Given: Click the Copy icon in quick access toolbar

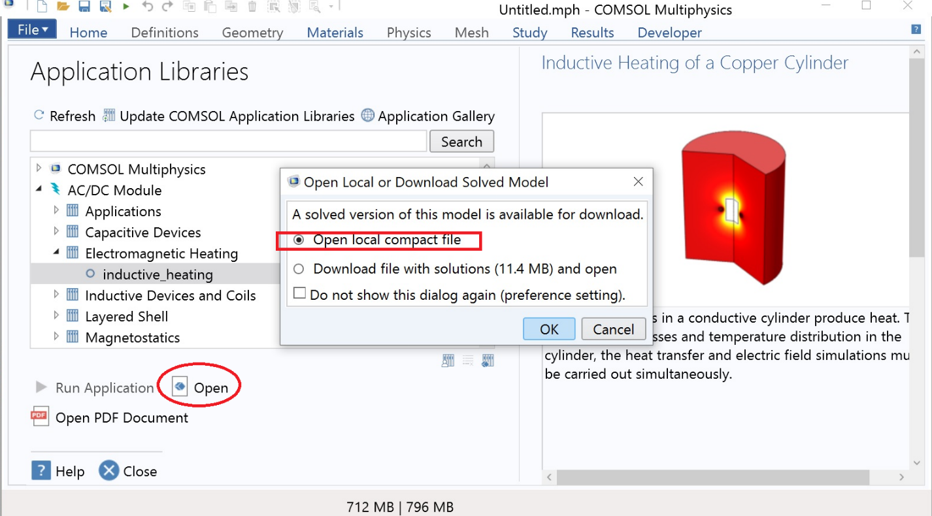Looking at the screenshot, I should click(x=189, y=7).
